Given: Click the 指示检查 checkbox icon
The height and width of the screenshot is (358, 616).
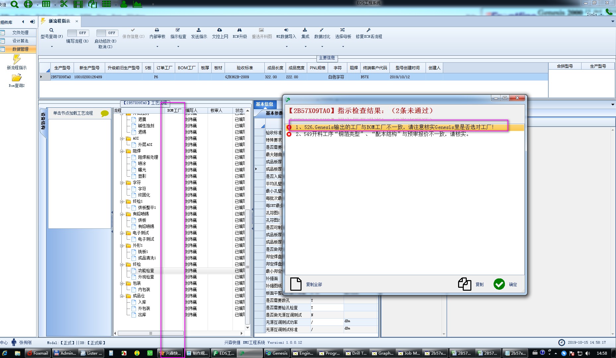Looking at the screenshot, I should coord(178,30).
